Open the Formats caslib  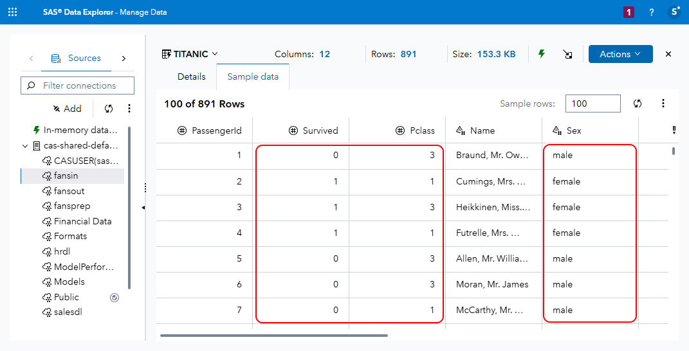tap(64, 237)
